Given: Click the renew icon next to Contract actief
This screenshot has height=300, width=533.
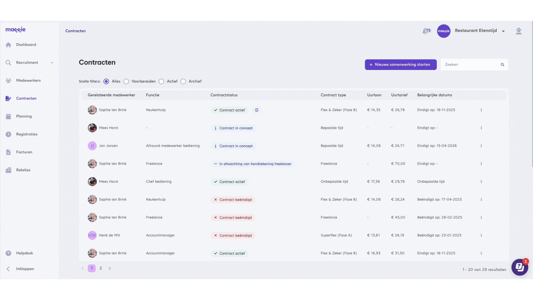Looking at the screenshot, I should 257,110.
